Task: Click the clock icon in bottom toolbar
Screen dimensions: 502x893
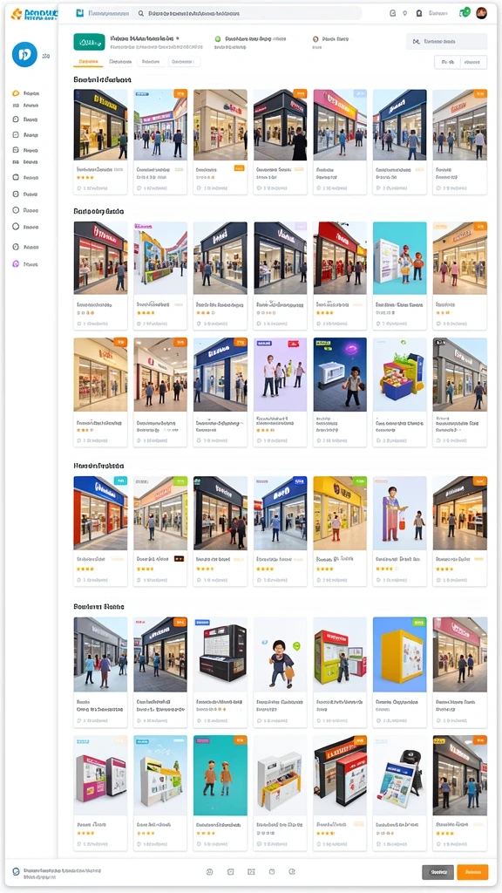Action: tap(272, 871)
